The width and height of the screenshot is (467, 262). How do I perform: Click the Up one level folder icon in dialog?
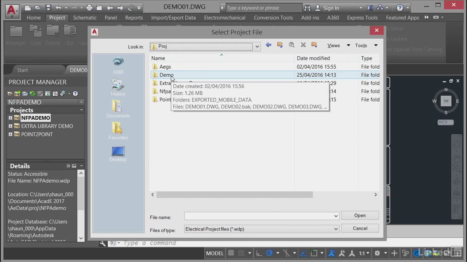click(x=280, y=45)
